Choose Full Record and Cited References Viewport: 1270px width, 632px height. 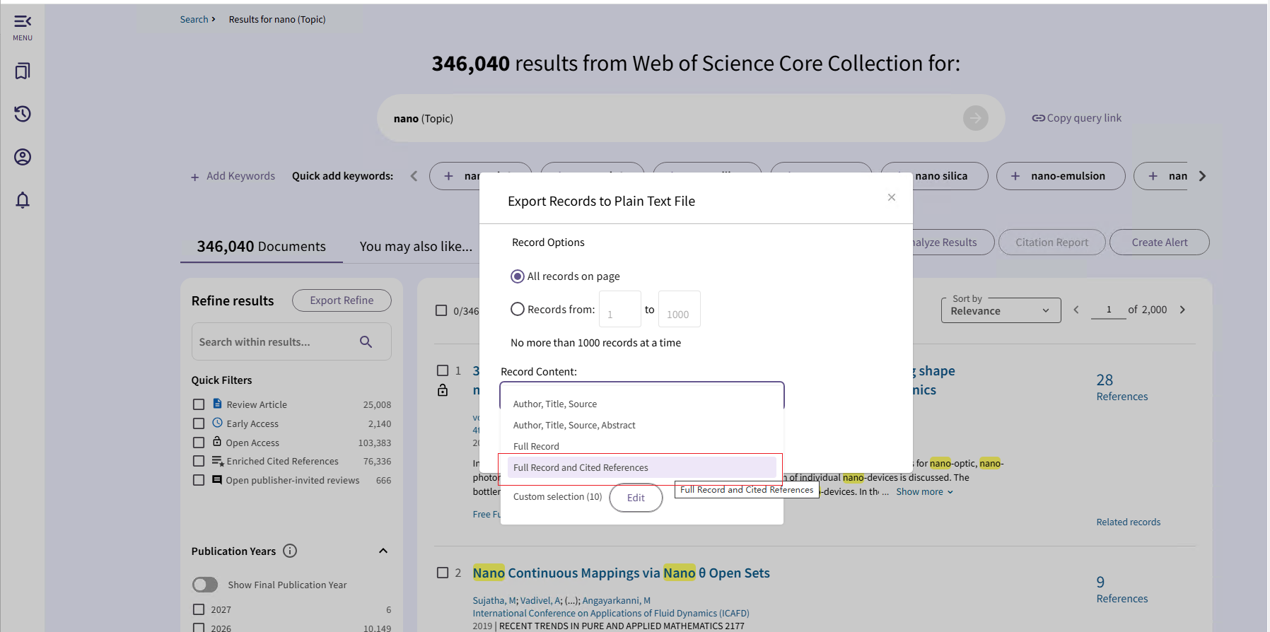642,467
